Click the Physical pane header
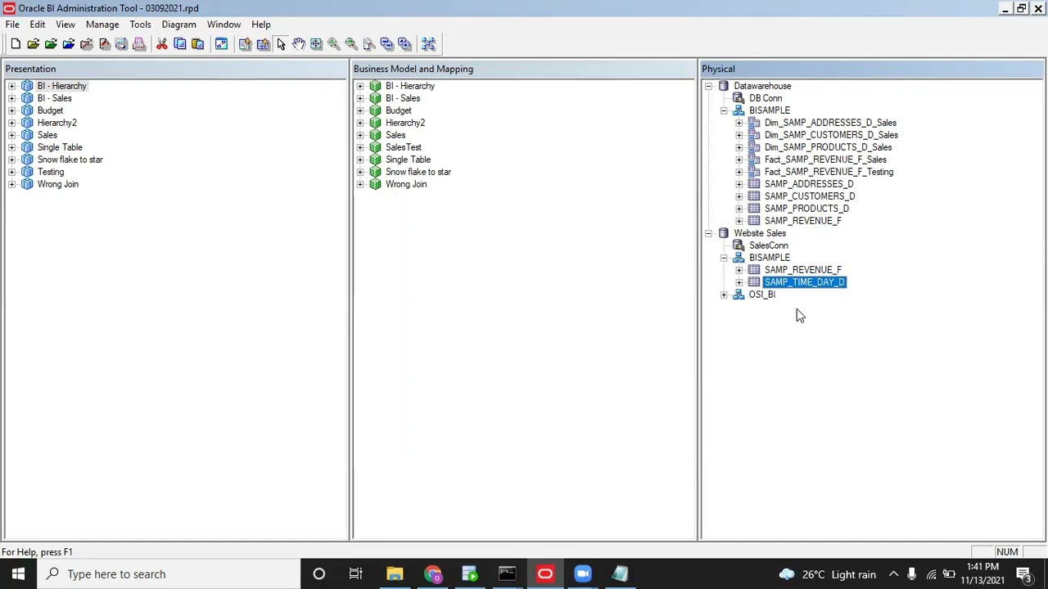The image size is (1048, 589). point(873,69)
